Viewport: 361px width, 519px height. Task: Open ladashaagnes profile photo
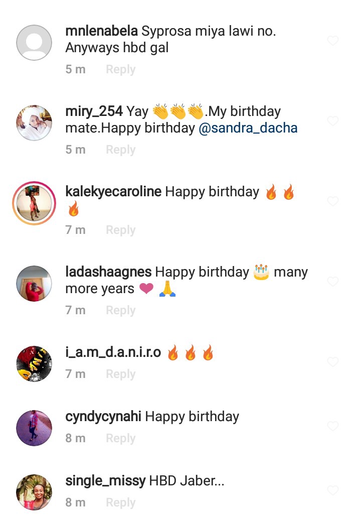click(x=34, y=284)
